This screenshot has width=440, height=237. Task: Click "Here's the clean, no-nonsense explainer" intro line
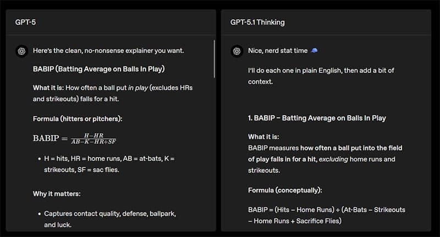pos(108,50)
